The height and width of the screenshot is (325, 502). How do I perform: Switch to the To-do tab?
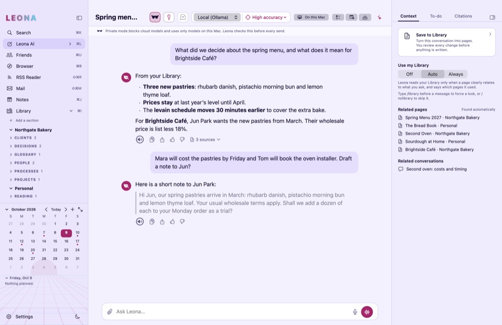(436, 16)
